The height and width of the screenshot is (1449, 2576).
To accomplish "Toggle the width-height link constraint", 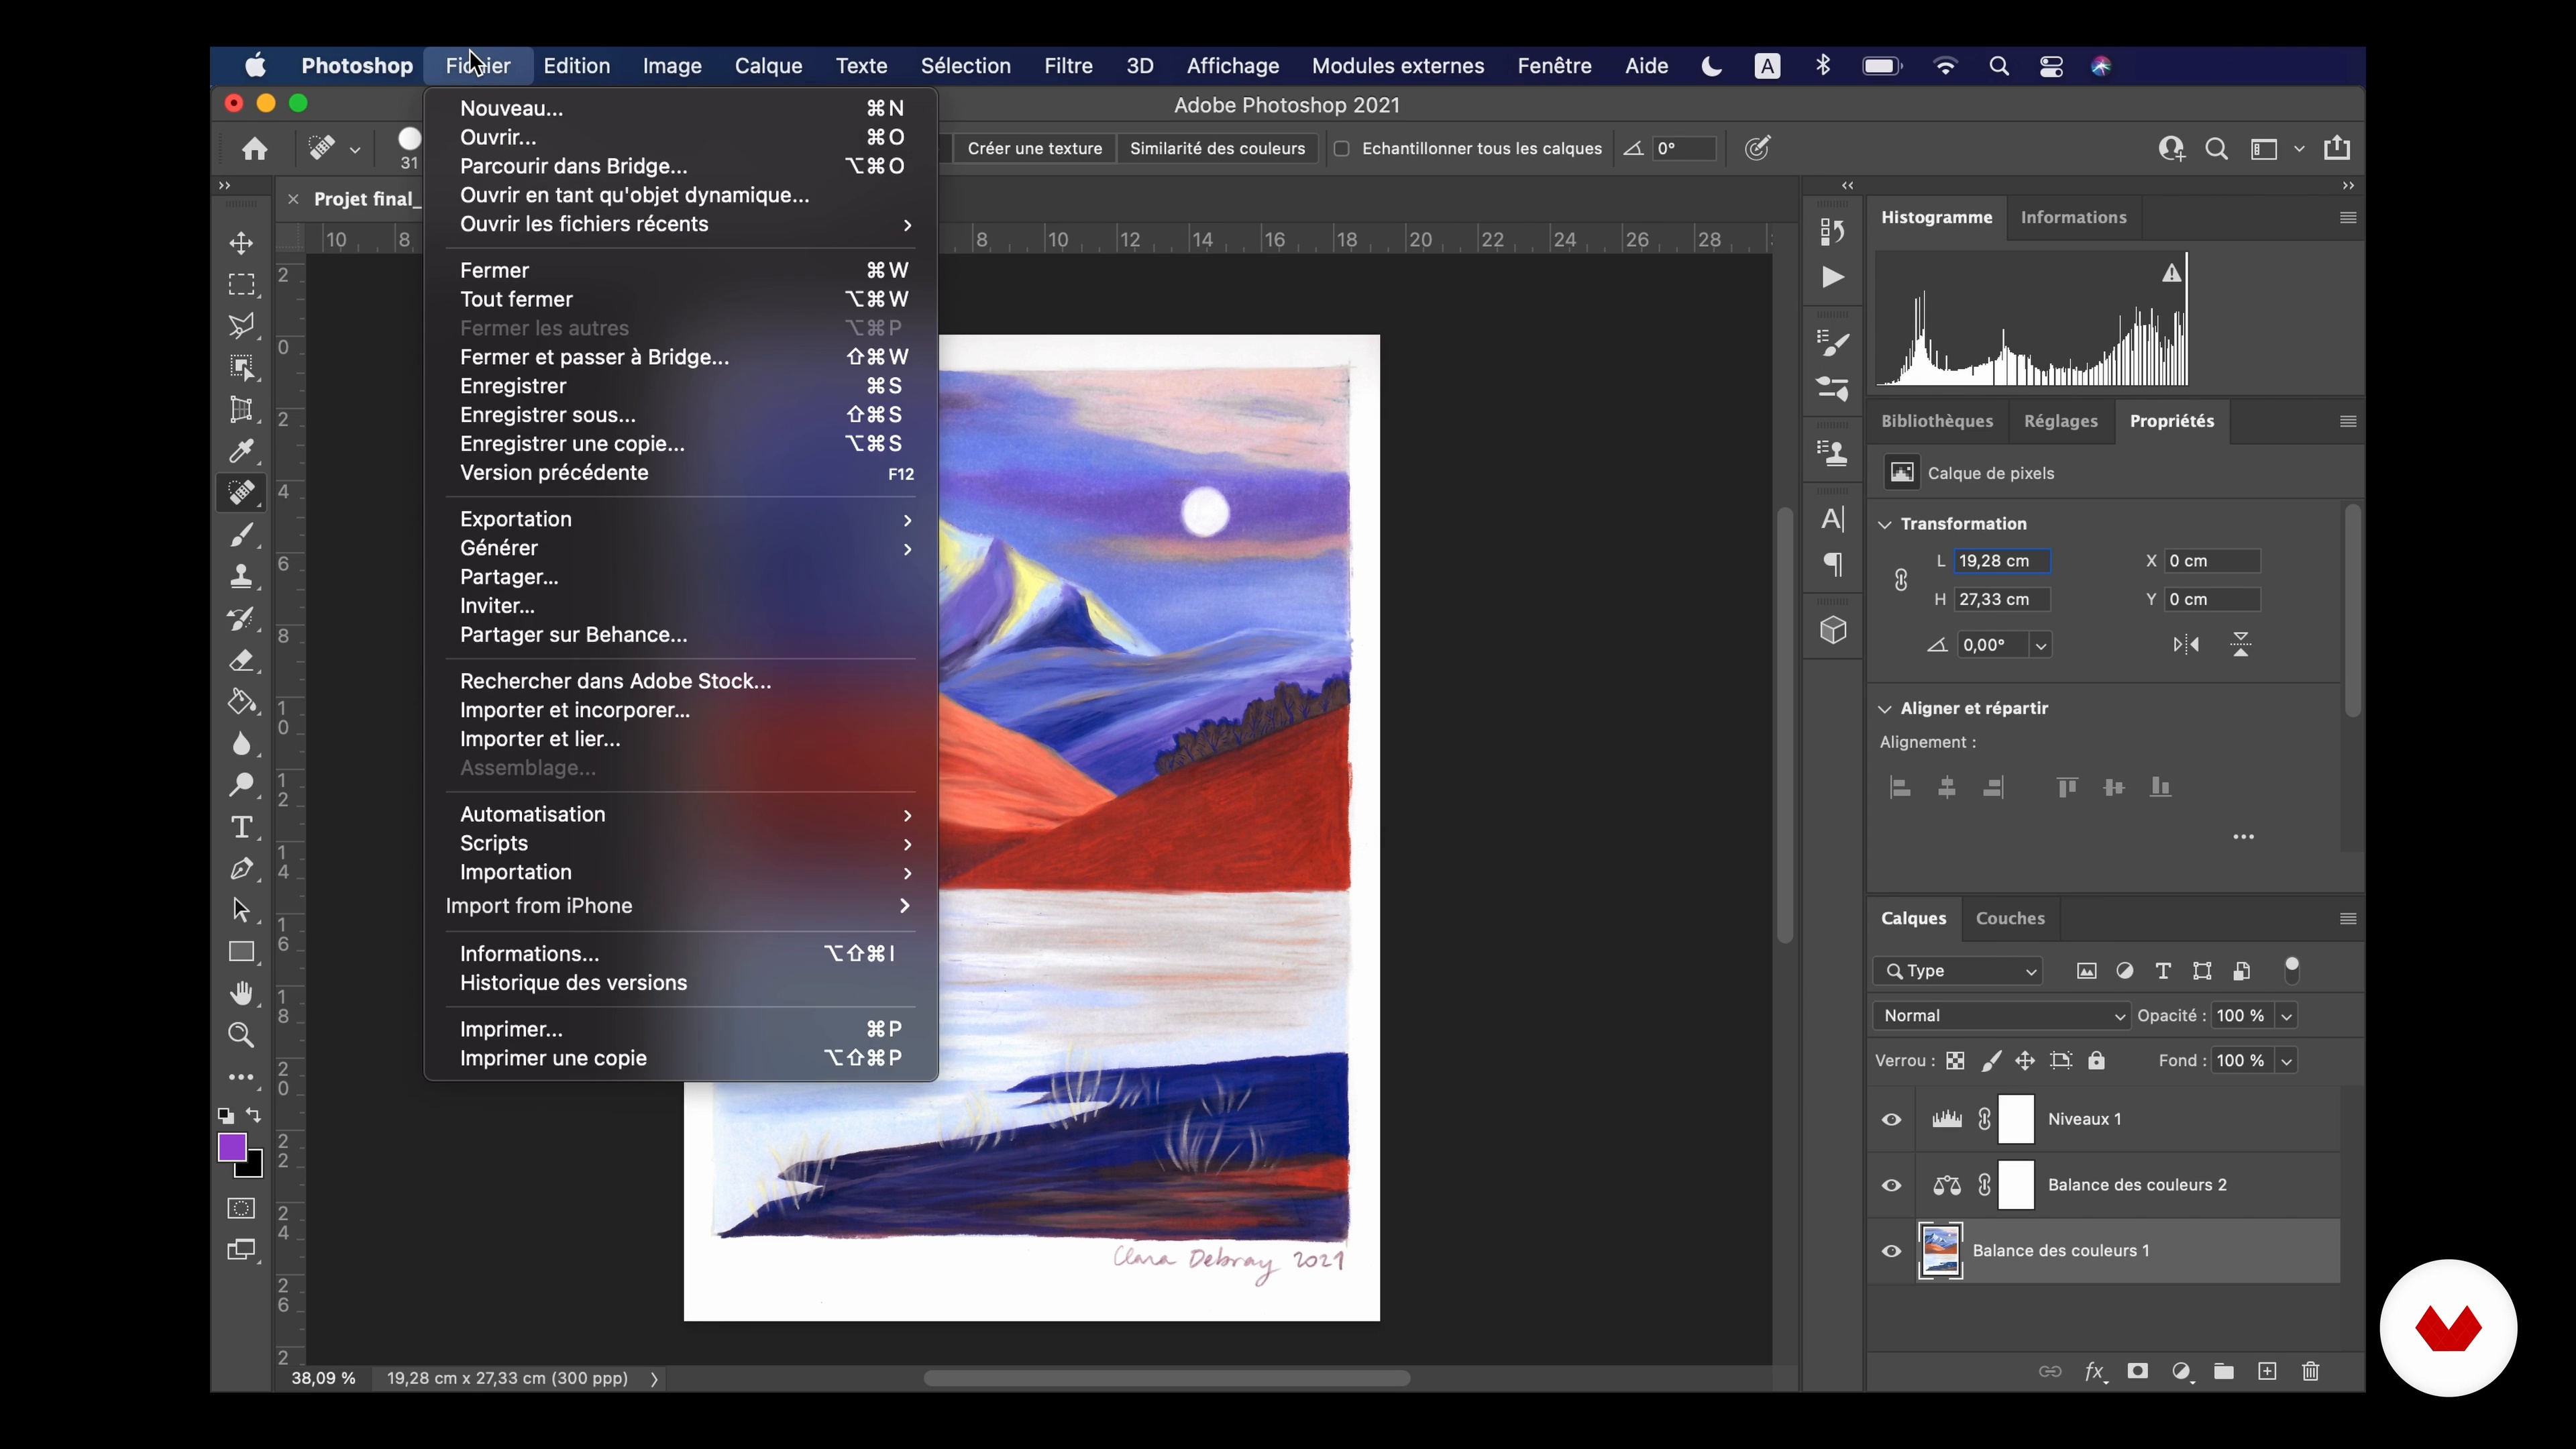I will tap(1901, 580).
